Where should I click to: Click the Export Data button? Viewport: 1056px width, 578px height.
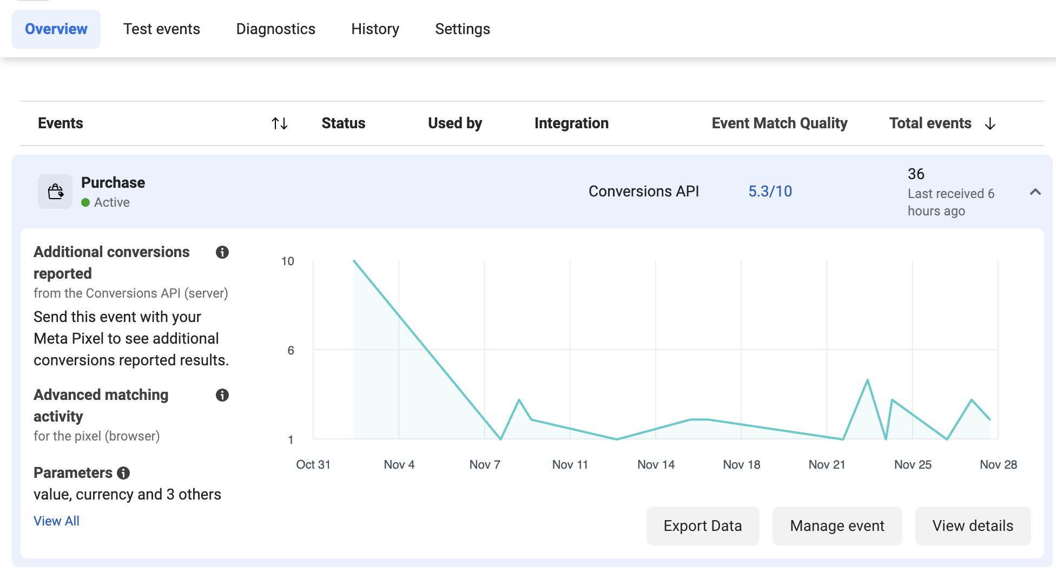pos(702,526)
